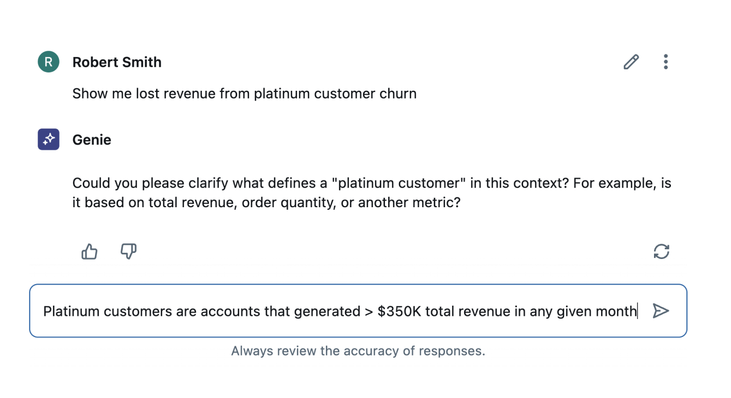The width and height of the screenshot is (731, 398).
Task: Click the Genie sparkle avatar icon
Action: pos(49,140)
